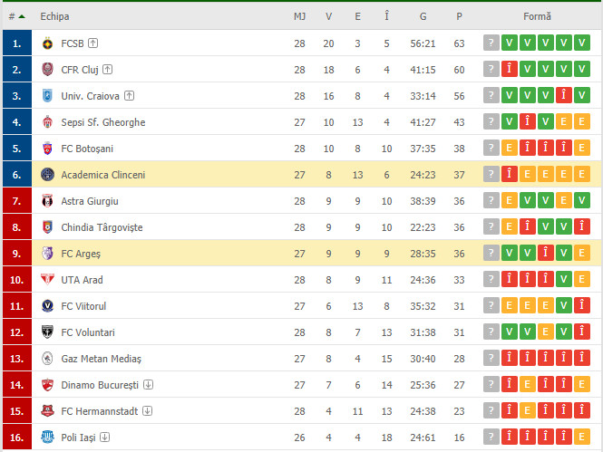Click the CFR Cluj club crest
This screenshot has width=603, height=452.
click(x=47, y=70)
